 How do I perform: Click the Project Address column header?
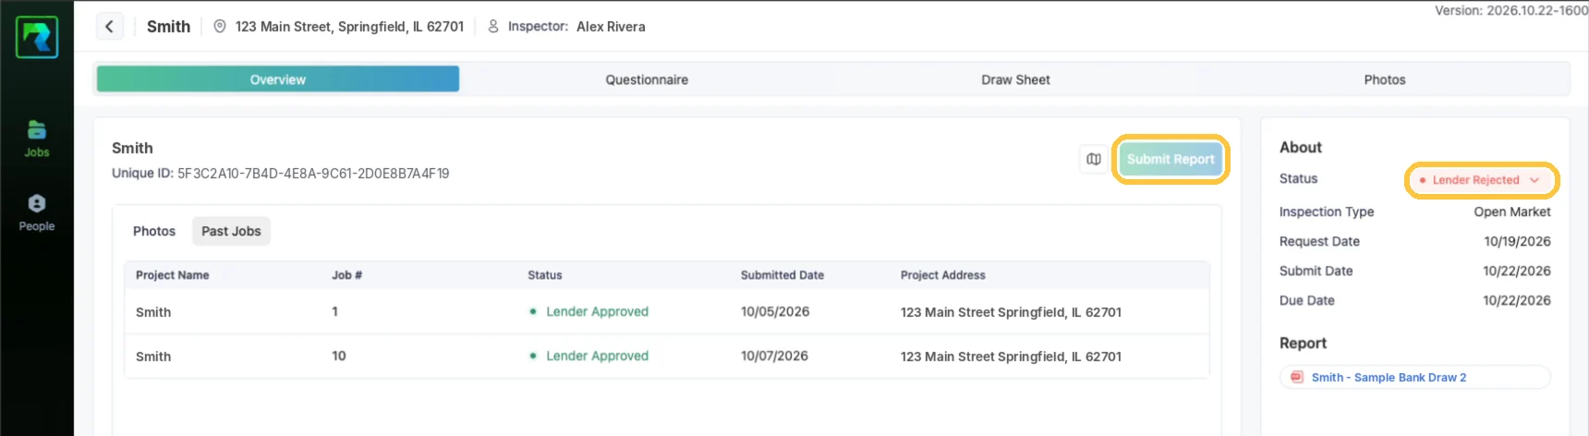[x=943, y=275]
